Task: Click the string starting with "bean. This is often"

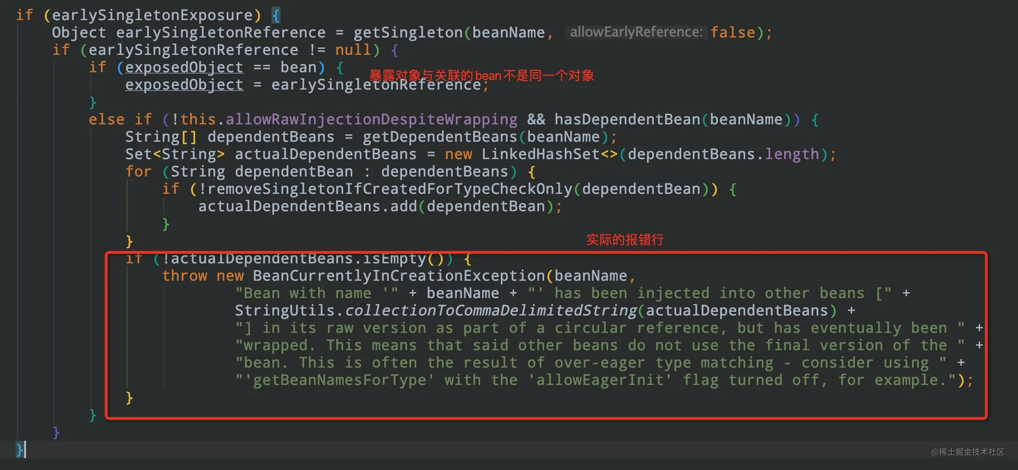Action: tap(591, 363)
